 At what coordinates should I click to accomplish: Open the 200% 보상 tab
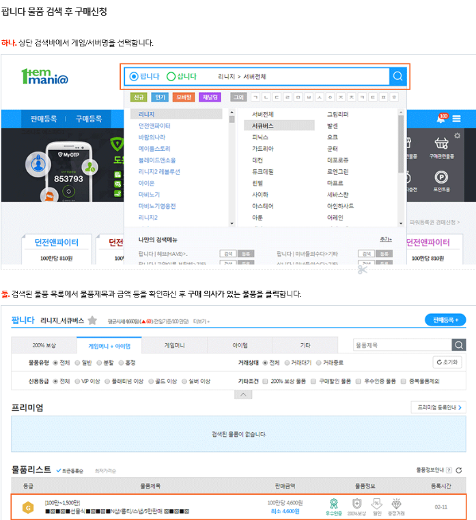(x=44, y=345)
